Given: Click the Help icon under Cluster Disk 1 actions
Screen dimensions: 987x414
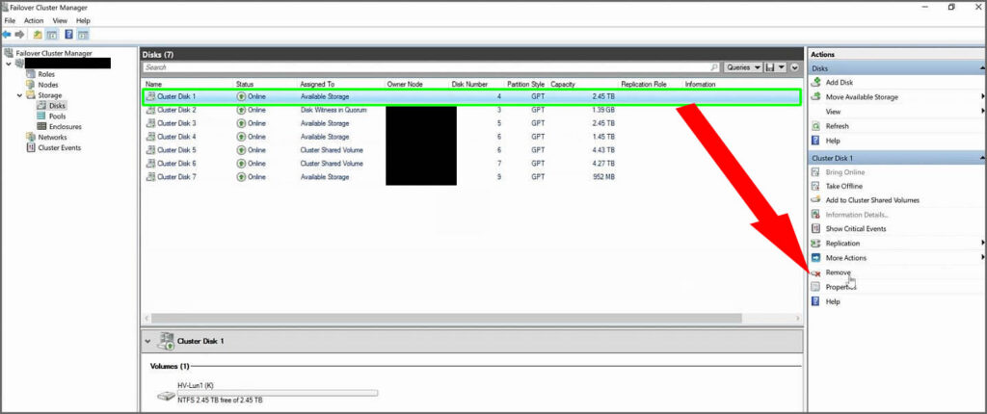Looking at the screenshot, I should tap(815, 301).
